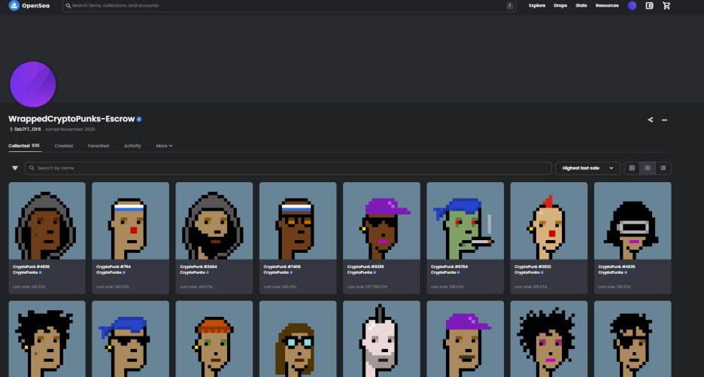Switch to the rightmost mosaic layout view
The height and width of the screenshot is (377, 704).
pyautogui.click(x=663, y=168)
